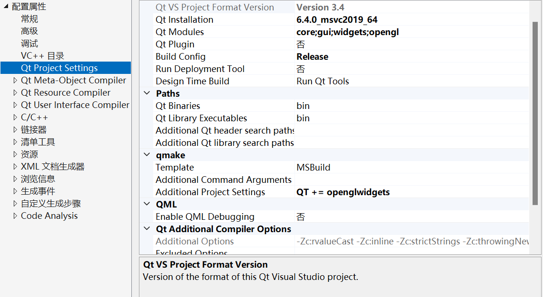Select the 调试 configuration page

click(29, 44)
